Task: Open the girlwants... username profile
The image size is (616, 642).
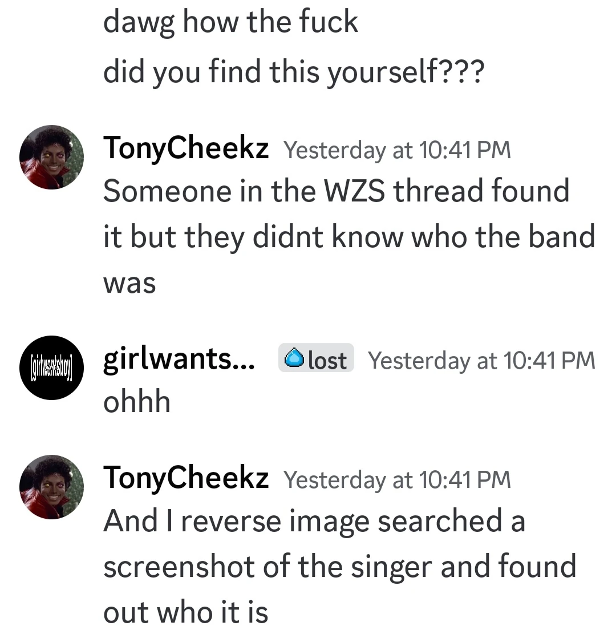Action: point(179,359)
